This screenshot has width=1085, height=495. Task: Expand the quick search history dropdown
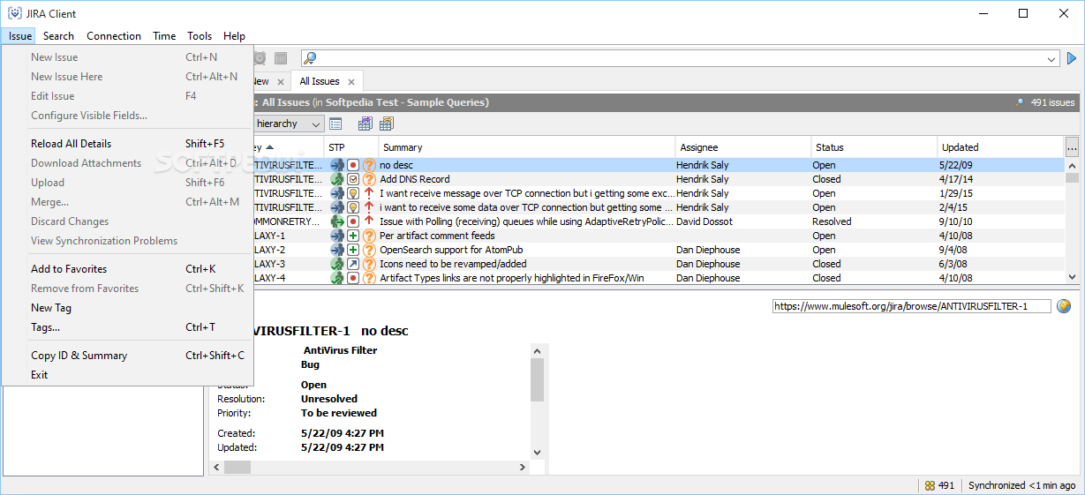click(1052, 59)
